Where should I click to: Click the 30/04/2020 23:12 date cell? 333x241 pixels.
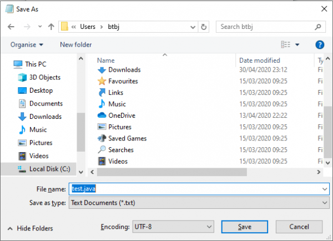point(263,70)
